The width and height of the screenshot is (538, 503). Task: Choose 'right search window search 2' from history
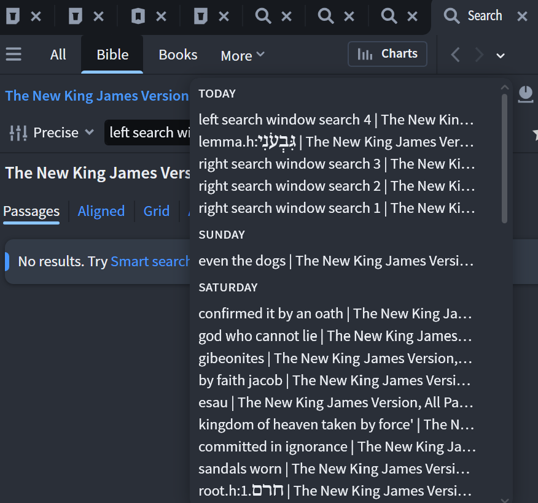[337, 186]
